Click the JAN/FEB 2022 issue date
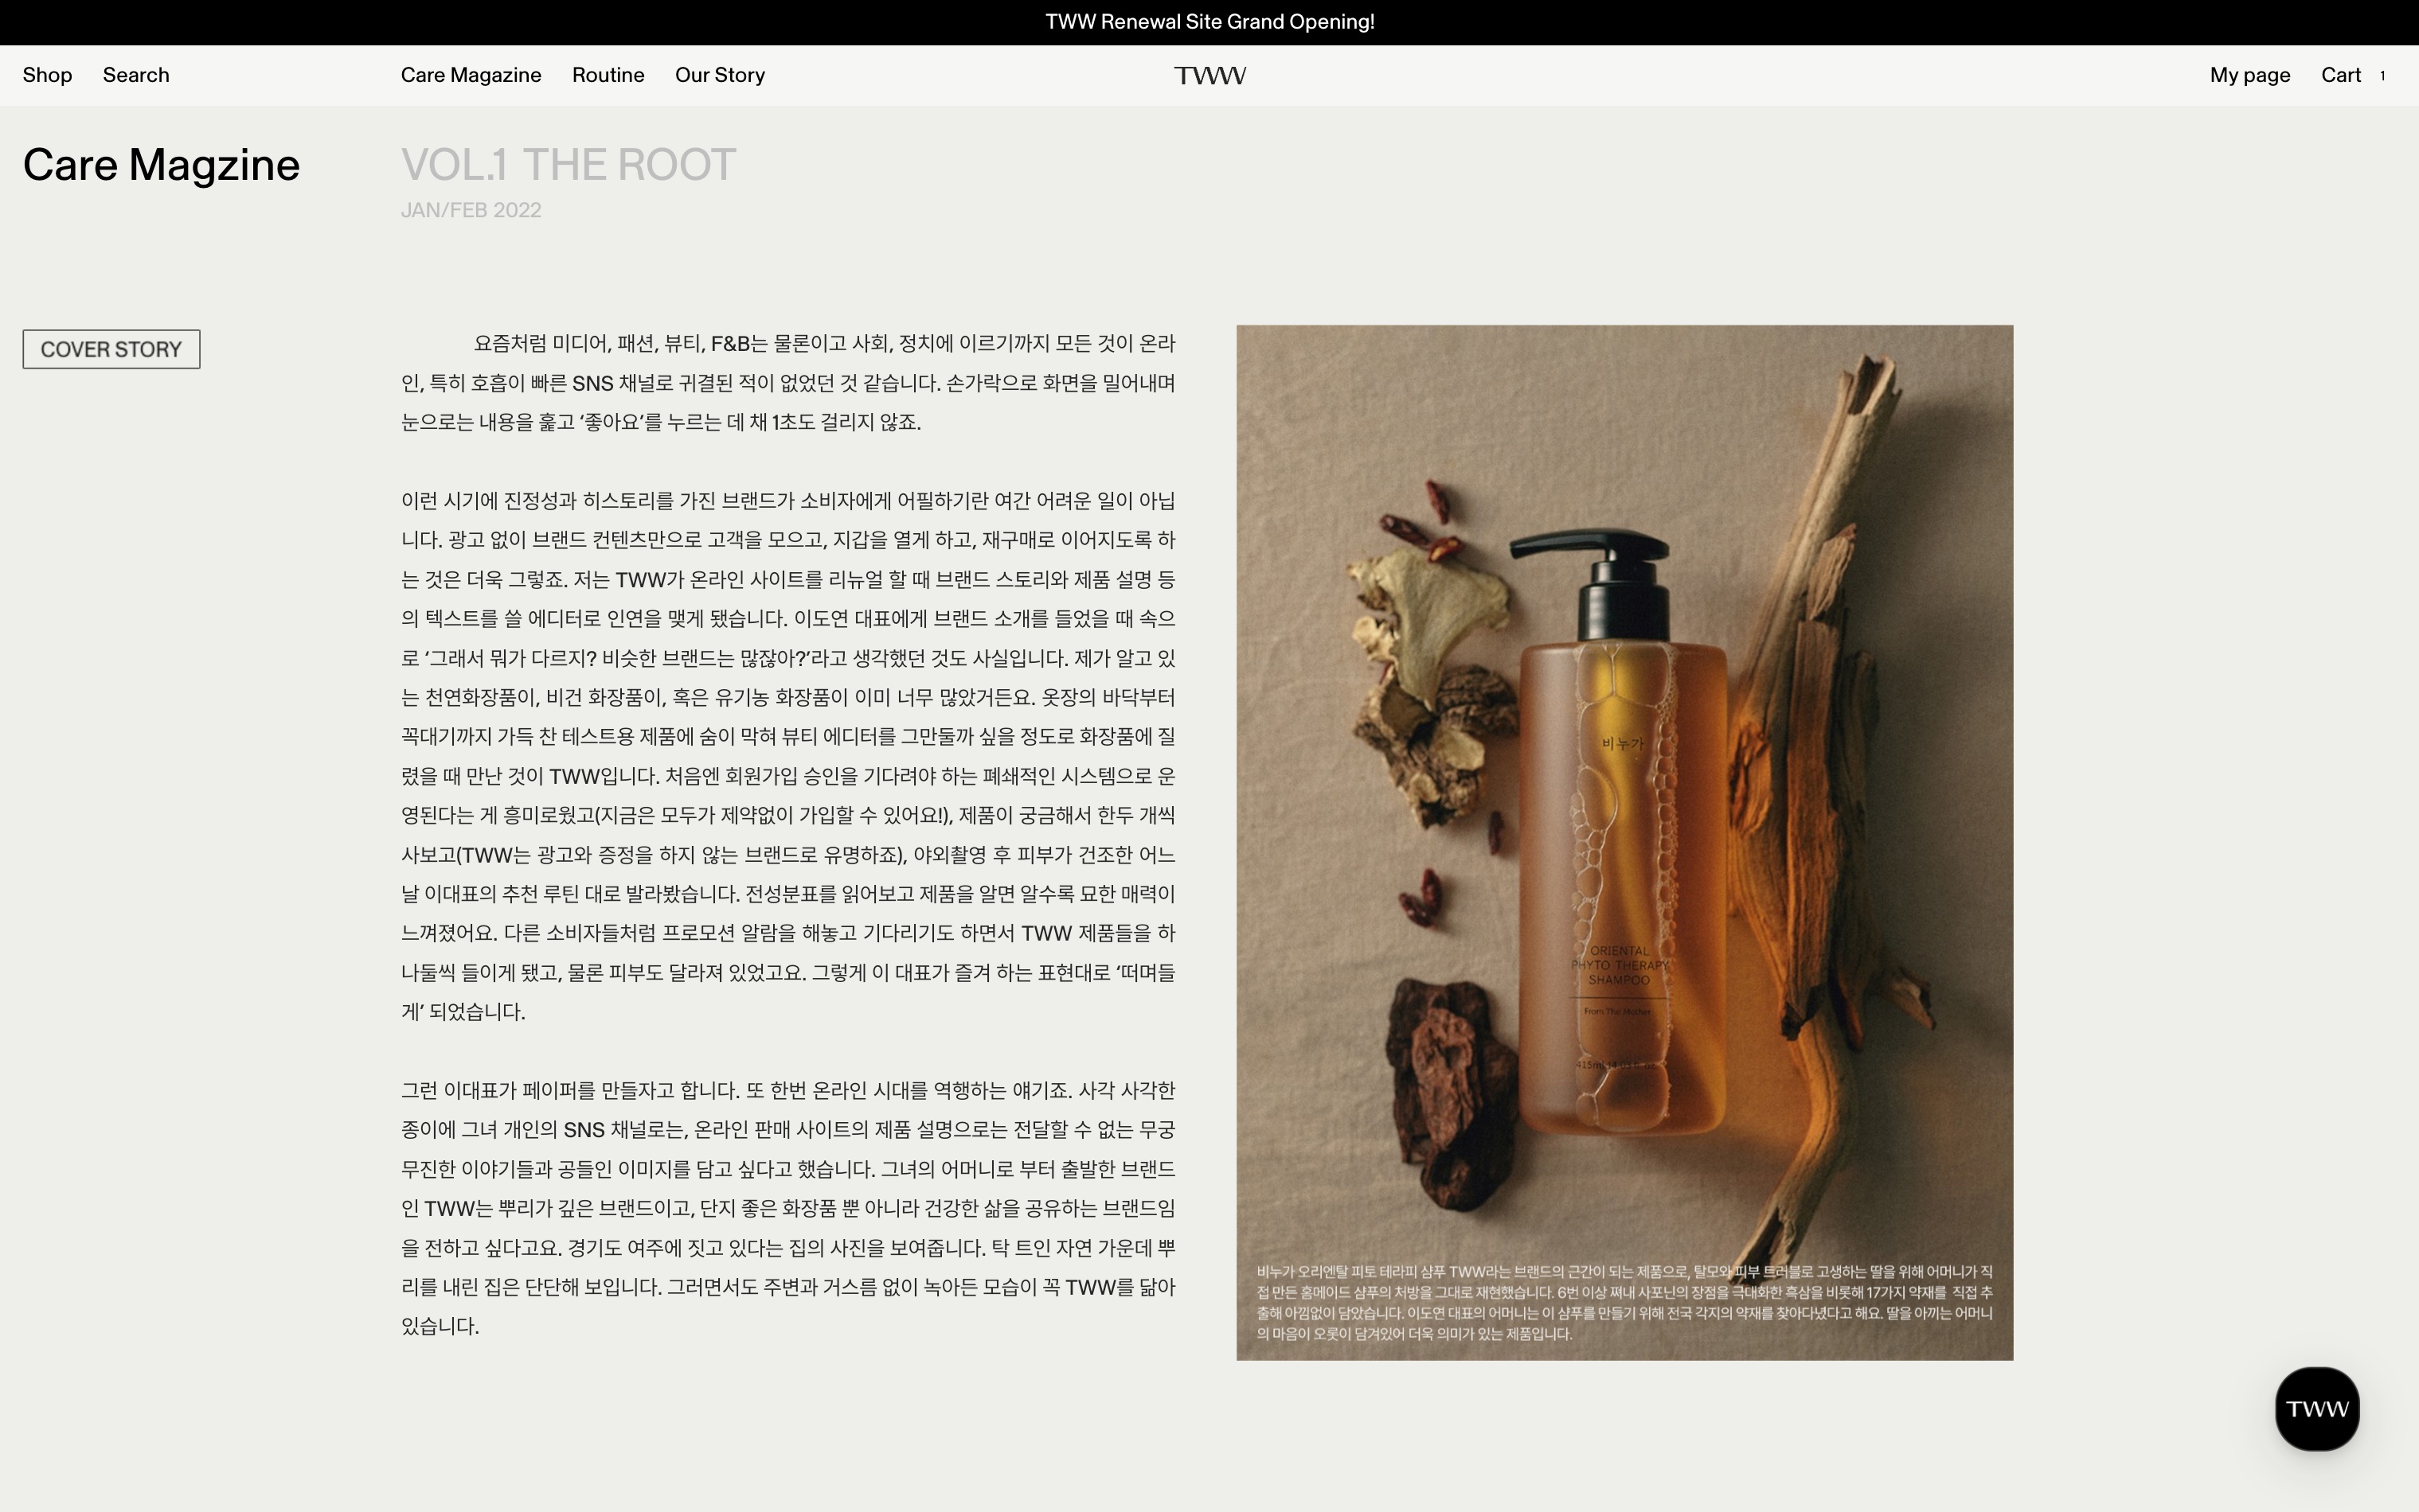 (471, 210)
